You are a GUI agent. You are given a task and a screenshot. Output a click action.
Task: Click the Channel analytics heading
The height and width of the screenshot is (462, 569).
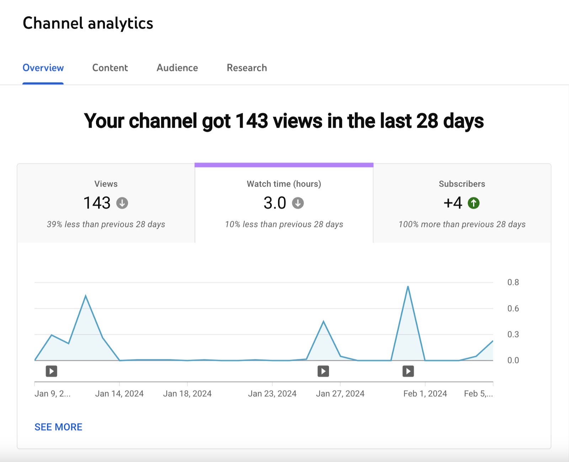[88, 23]
